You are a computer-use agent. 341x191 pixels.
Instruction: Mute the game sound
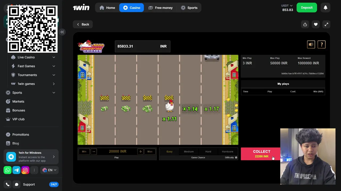[x=311, y=45]
